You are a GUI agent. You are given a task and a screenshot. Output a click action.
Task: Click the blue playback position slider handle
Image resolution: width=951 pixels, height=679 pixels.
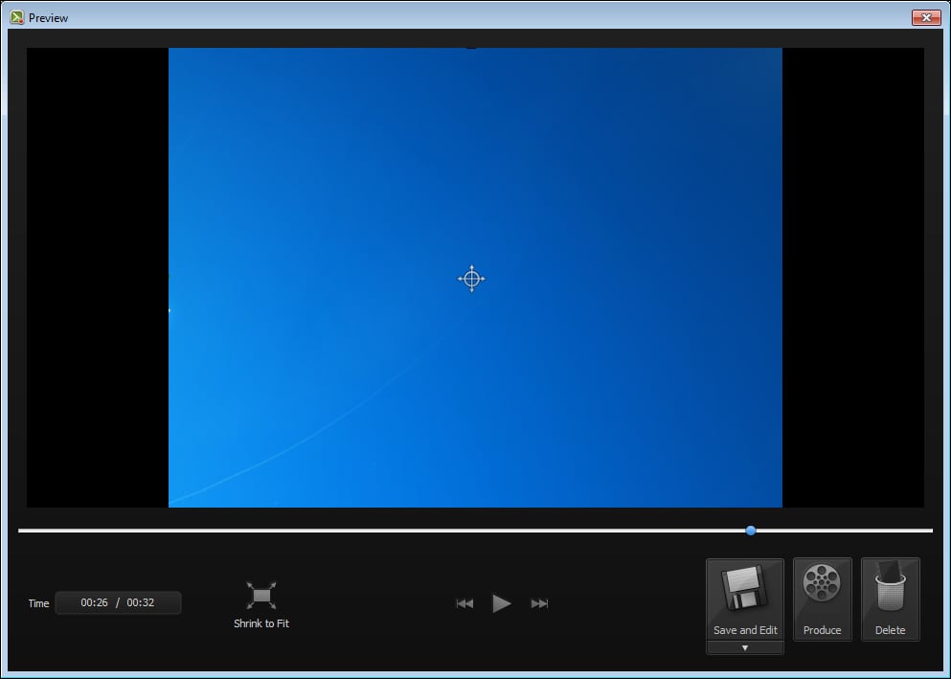[x=751, y=530]
